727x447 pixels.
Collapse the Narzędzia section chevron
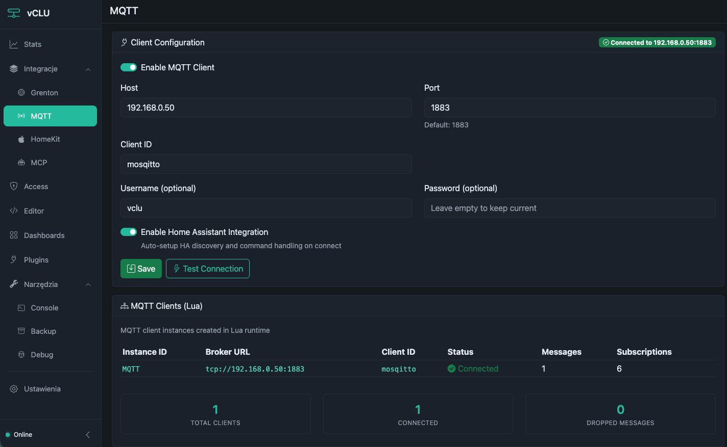(x=88, y=284)
